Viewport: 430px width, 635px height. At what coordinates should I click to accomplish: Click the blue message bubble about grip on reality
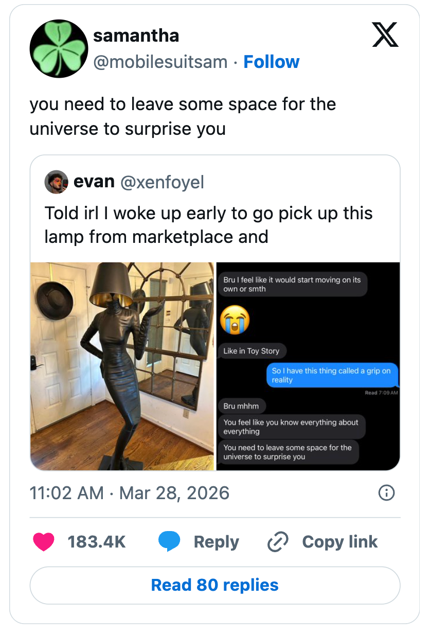click(x=332, y=375)
